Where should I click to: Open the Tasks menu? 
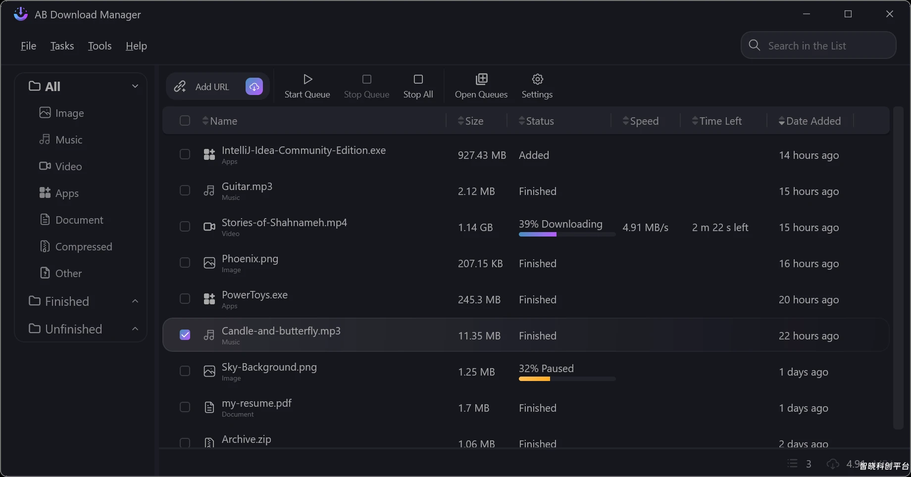62,46
